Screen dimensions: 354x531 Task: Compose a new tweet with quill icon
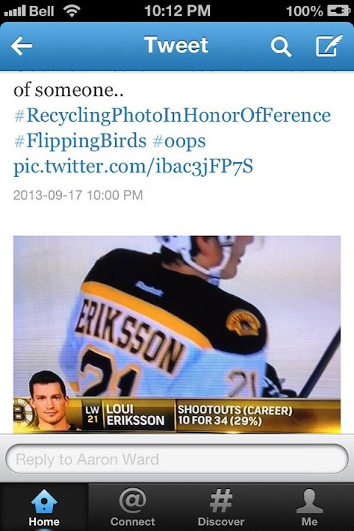click(329, 46)
